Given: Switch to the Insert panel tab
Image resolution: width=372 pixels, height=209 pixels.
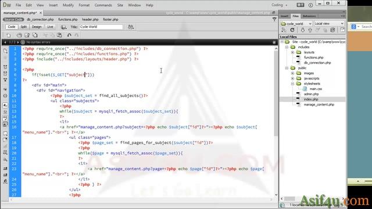Looking at the screenshot, I should coord(284,16).
